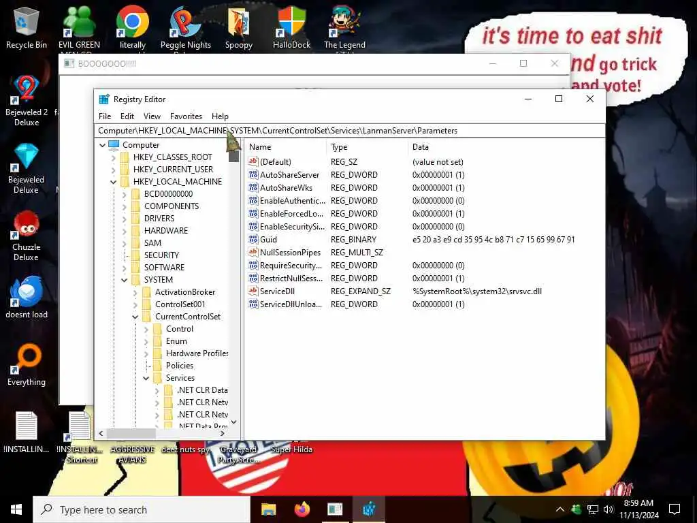The height and width of the screenshot is (523, 697).
Task: Open the Recycle Bin desktop icon
Action: tap(27, 27)
